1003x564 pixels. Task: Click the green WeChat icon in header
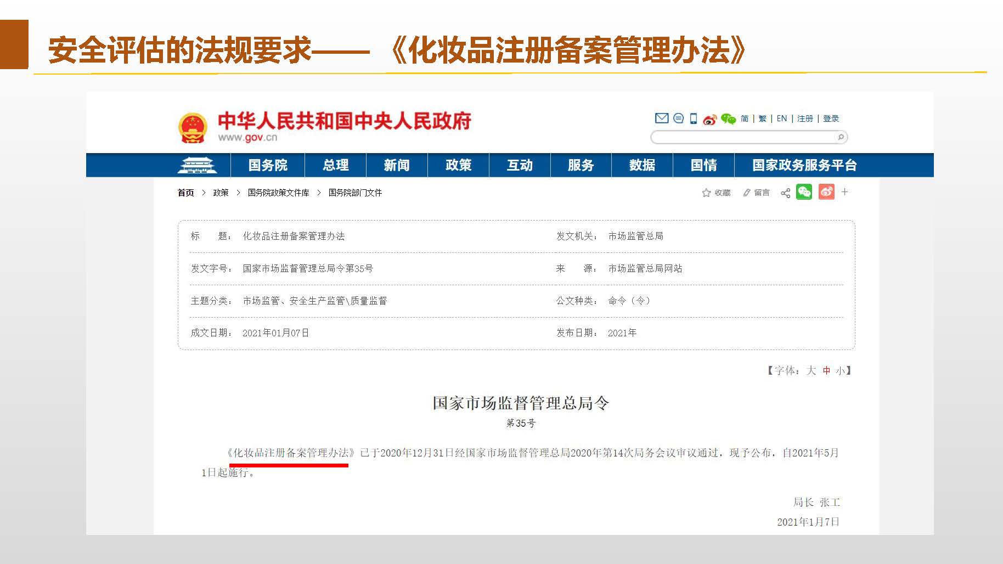click(x=728, y=119)
